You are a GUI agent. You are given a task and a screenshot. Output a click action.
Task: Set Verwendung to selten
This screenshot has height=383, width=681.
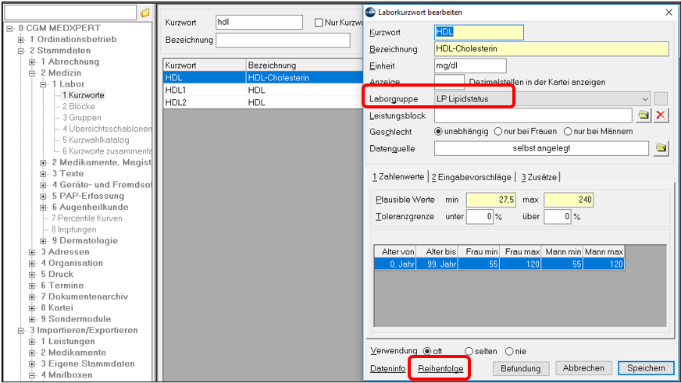pyautogui.click(x=469, y=351)
